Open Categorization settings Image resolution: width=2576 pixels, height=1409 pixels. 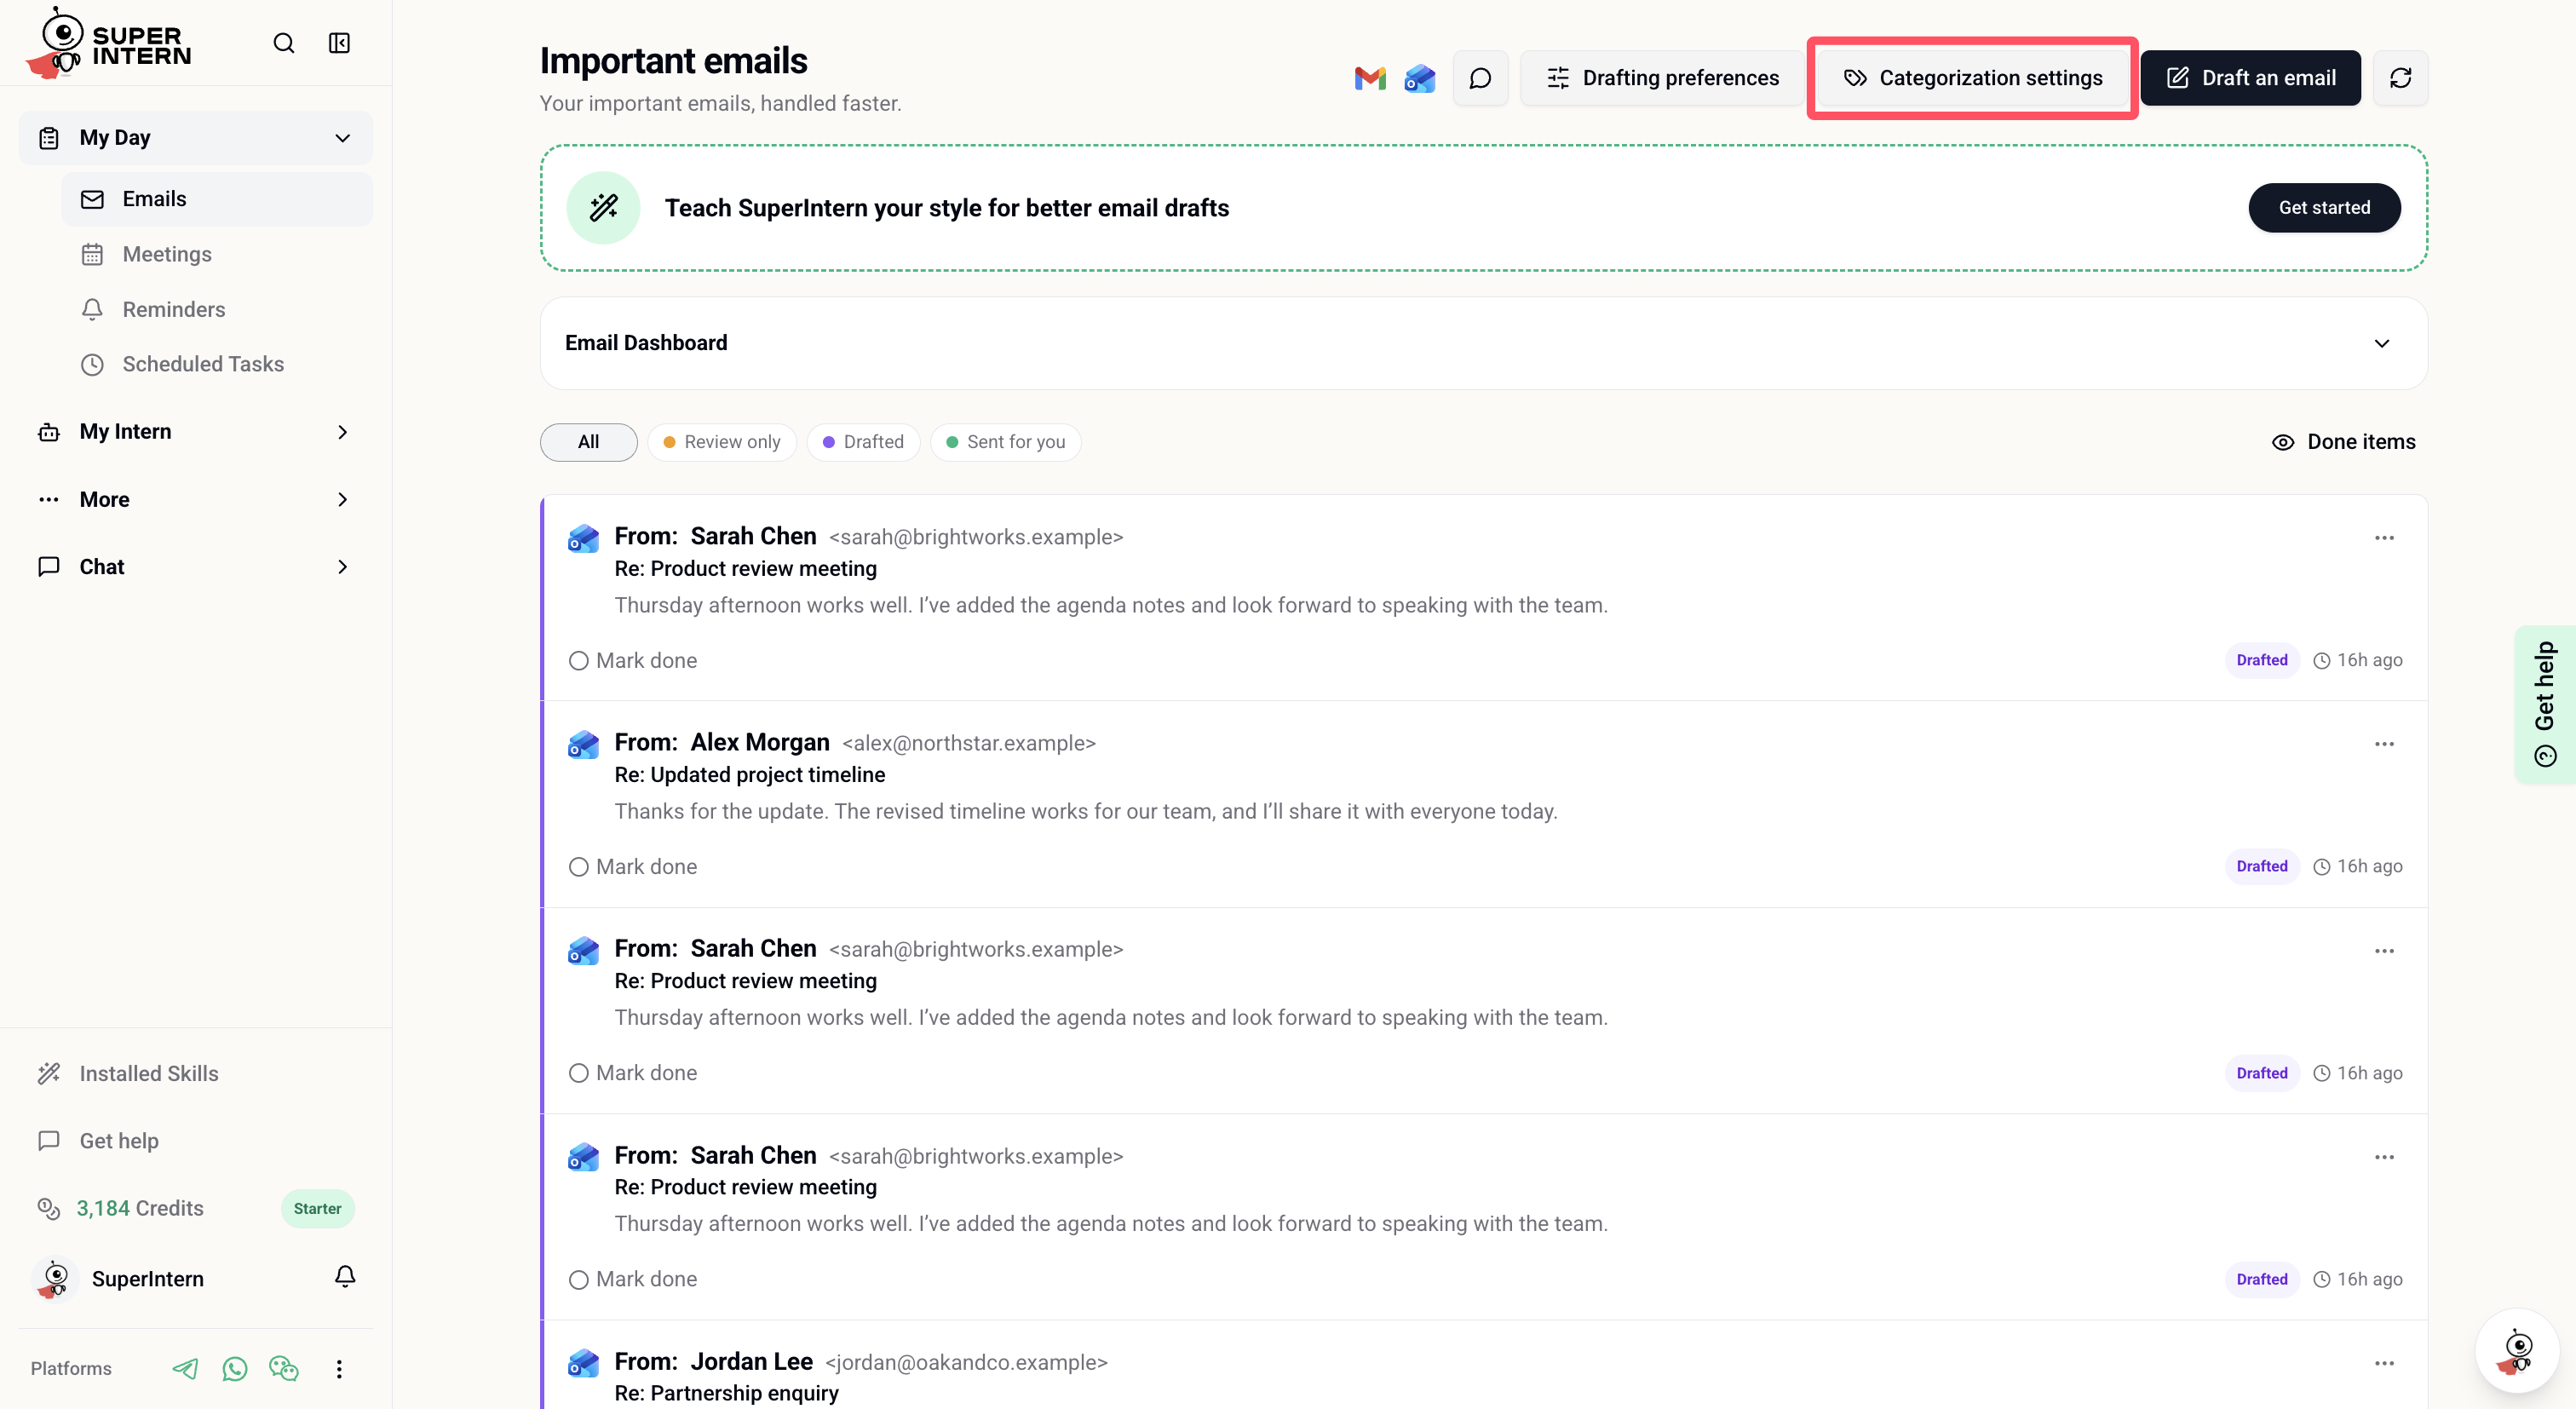1972,78
